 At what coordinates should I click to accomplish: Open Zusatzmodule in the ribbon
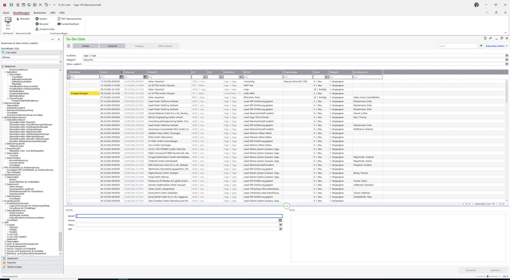tap(45, 29)
